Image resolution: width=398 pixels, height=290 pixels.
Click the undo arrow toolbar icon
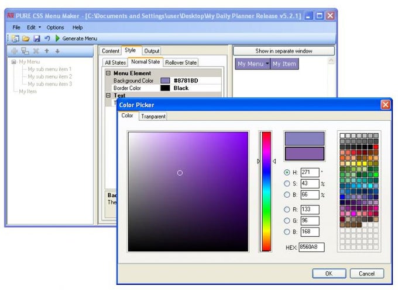47,38
